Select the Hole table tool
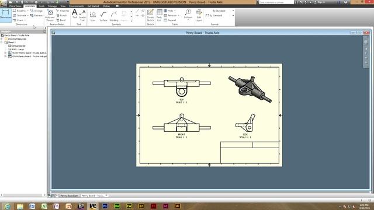374x210 pixels. click(168, 10)
